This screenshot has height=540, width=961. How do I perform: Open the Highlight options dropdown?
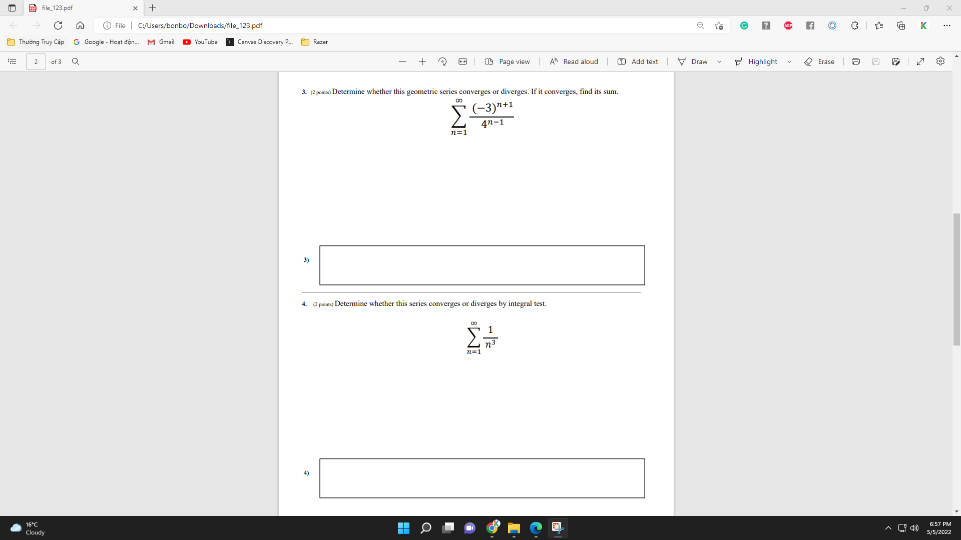click(789, 61)
